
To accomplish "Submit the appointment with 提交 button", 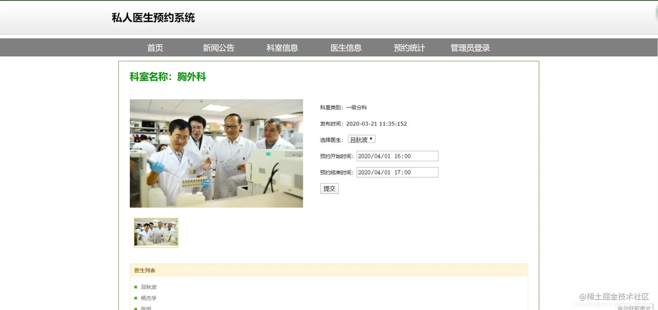I will point(329,188).
